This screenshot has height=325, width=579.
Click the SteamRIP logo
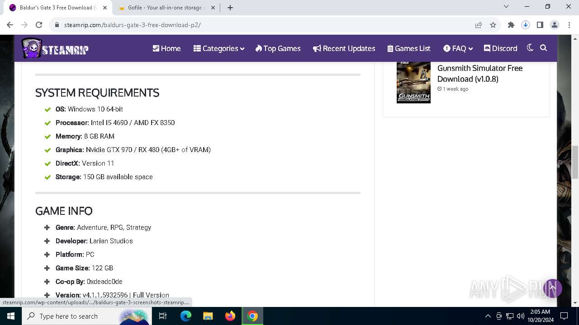coord(55,48)
